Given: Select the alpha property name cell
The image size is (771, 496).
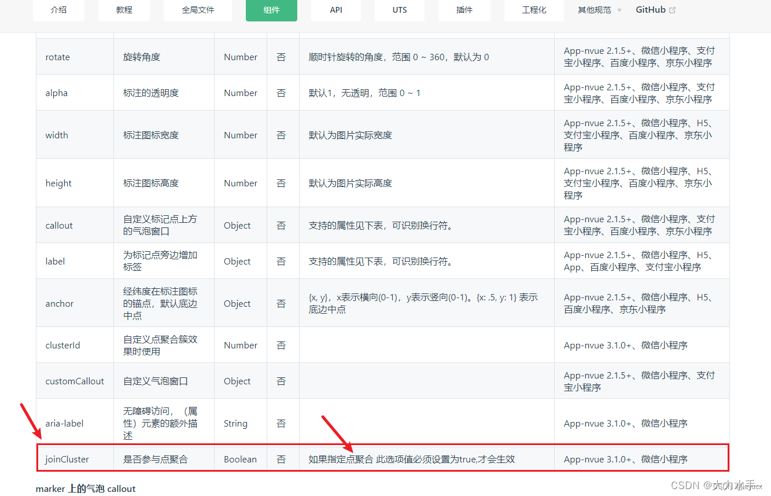Looking at the screenshot, I should click(75, 93).
